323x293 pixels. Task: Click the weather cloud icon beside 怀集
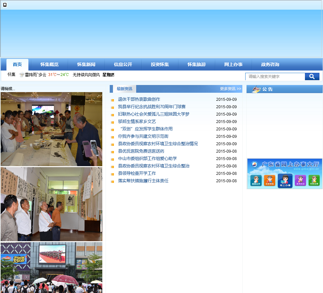(x=21, y=75)
